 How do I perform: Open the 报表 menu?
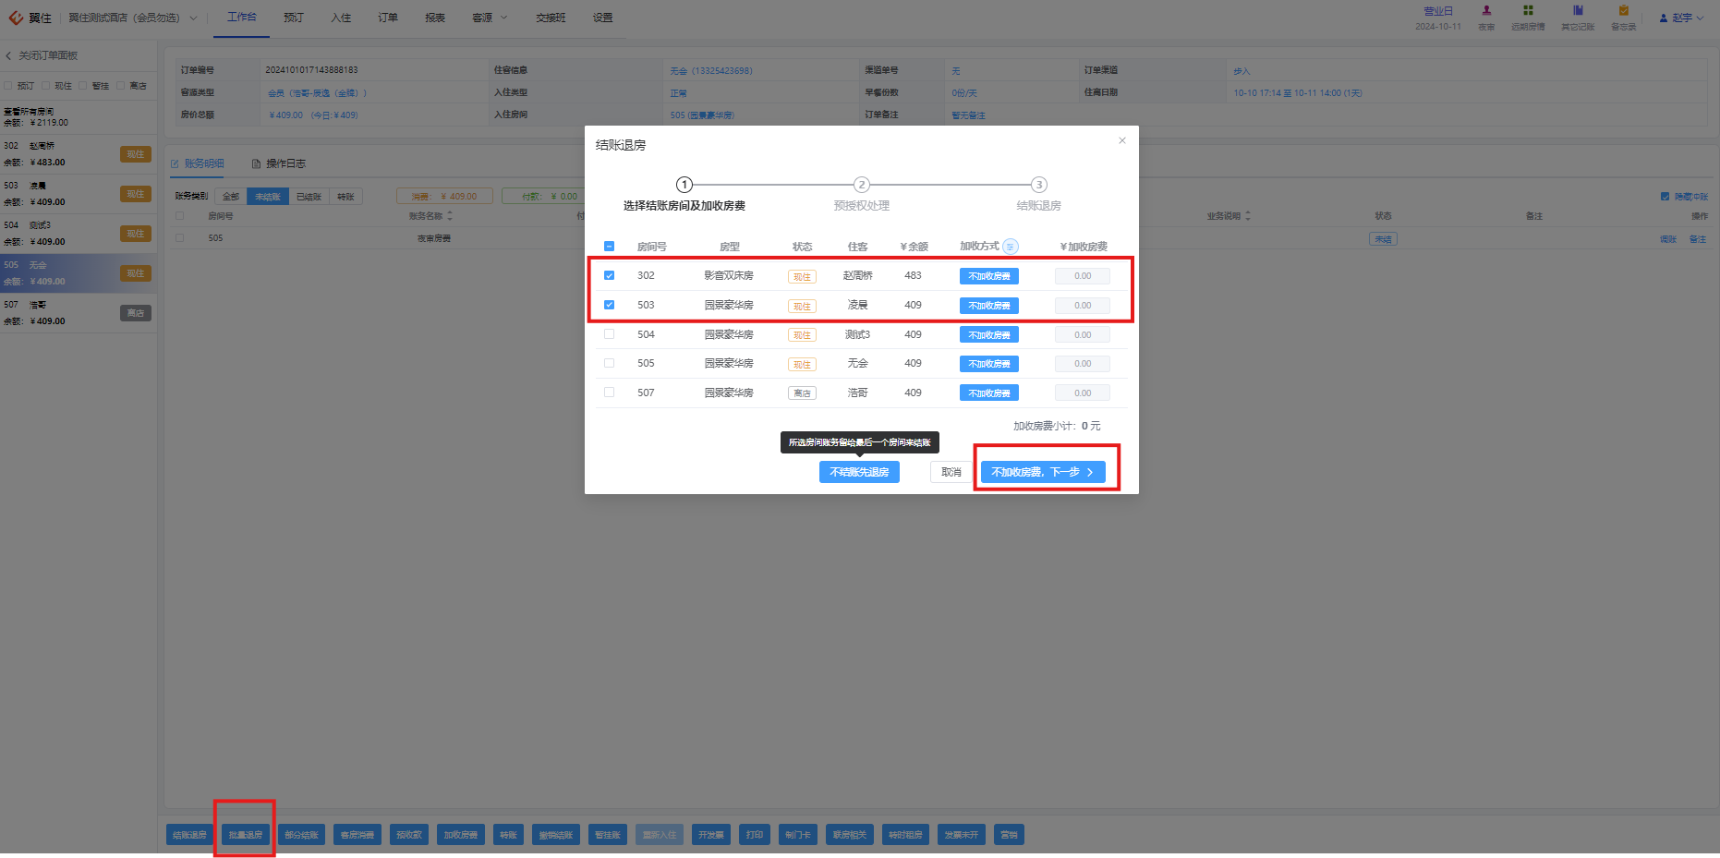[x=435, y=18]
